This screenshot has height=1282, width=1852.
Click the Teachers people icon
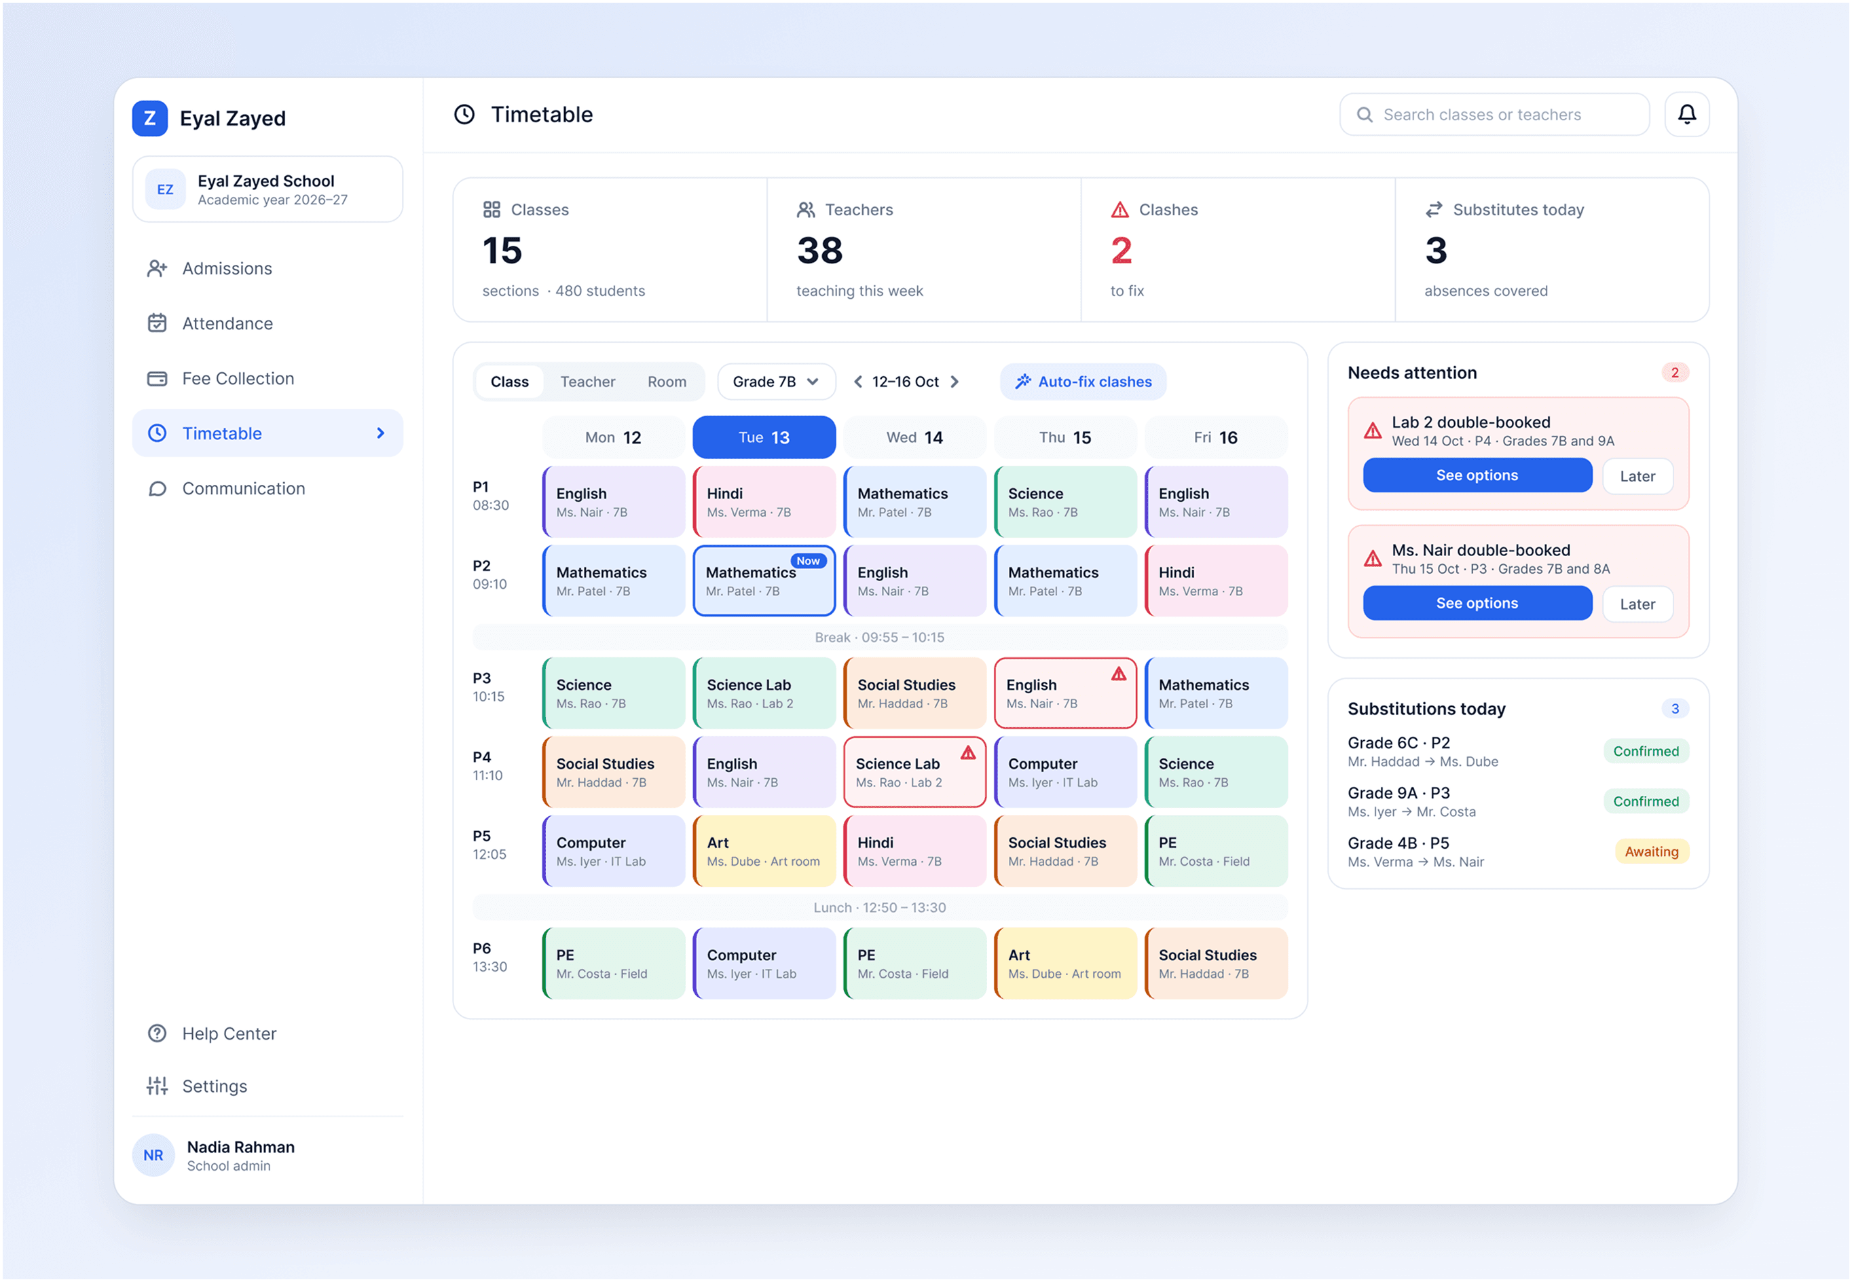coord(806,210)
